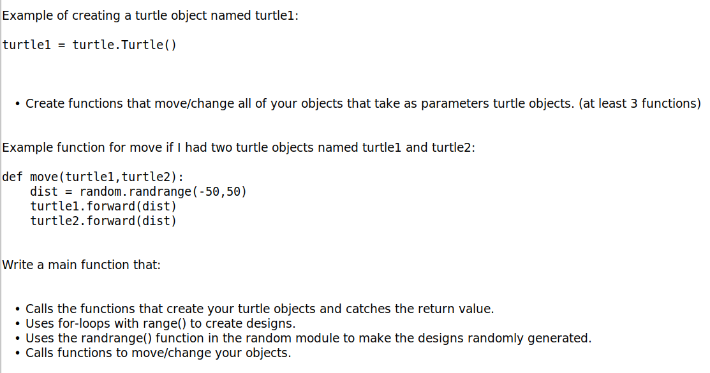
Task: Click the line 'dist = random.randrange(-50,50)'
Action: point(138,191)
